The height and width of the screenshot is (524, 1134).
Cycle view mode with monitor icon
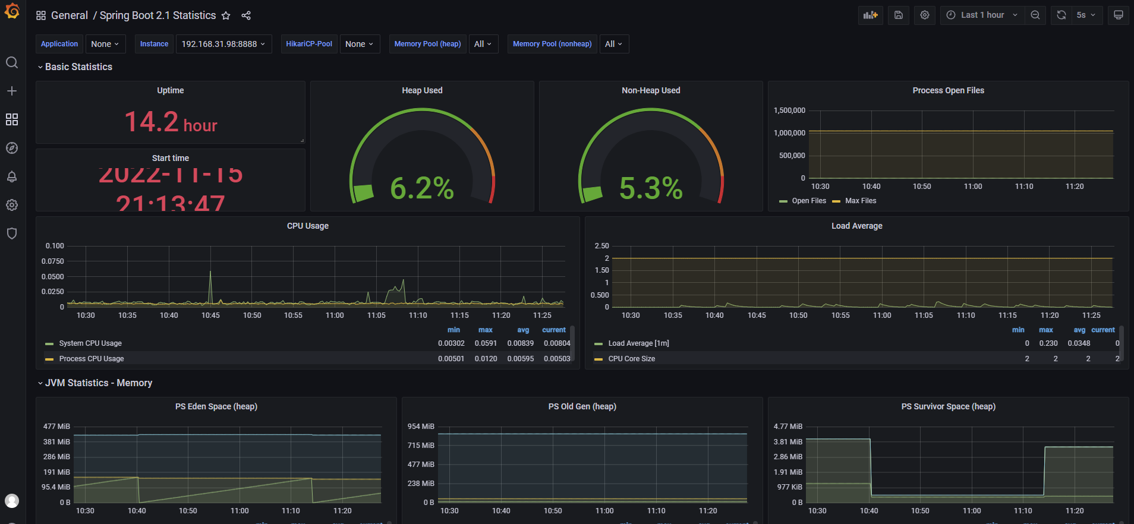(x=1119, y=15)
